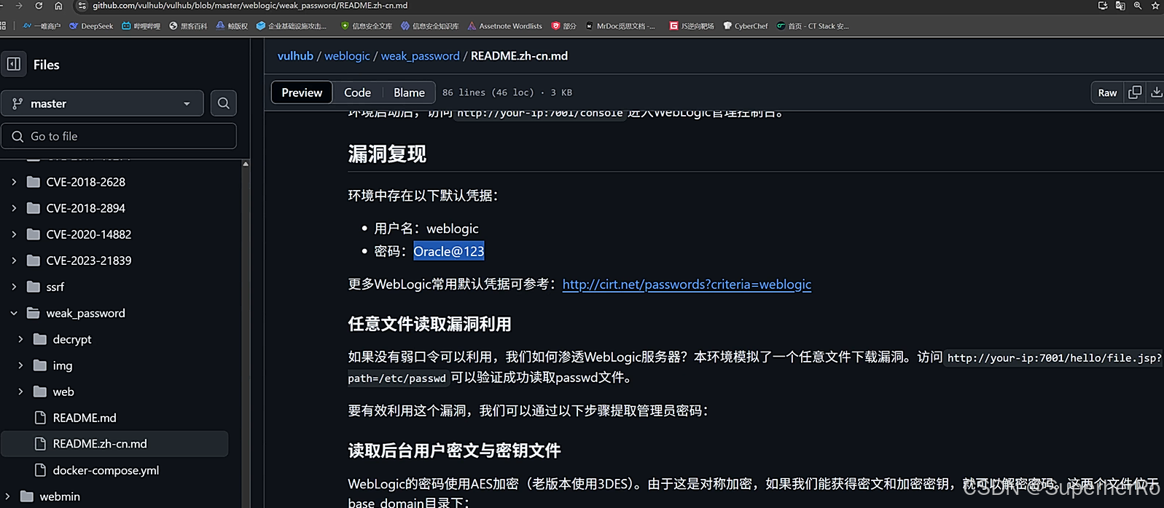Go to weak_password breadcrumb link

tap(421, 56)
